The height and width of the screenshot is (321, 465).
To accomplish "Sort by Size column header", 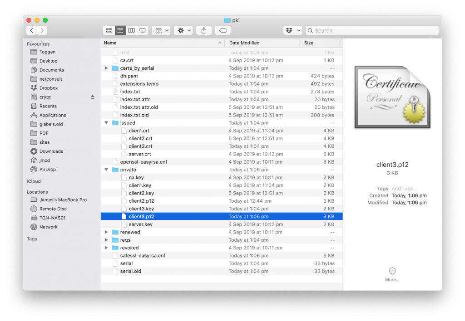I will pos(319,43).
